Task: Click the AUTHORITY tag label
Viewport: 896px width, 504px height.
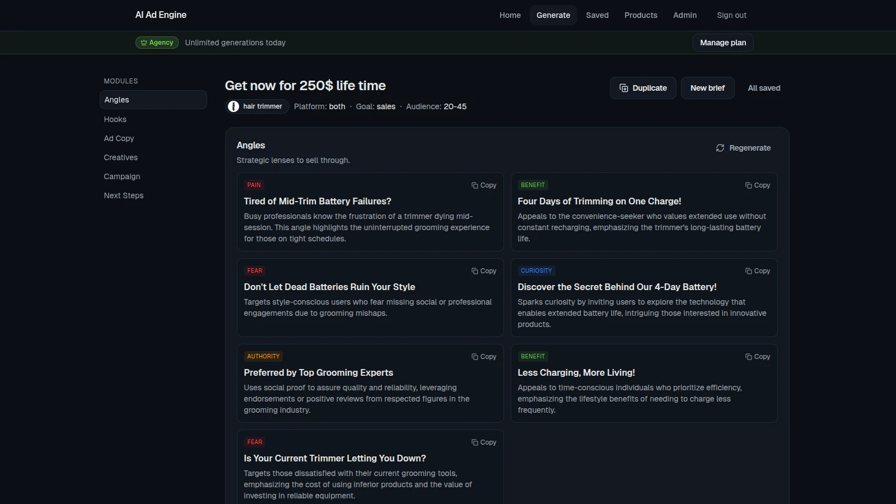Action: point(263,356)
